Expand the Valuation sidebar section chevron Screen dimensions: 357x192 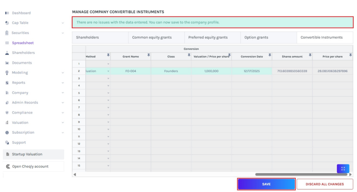point(63,123)
